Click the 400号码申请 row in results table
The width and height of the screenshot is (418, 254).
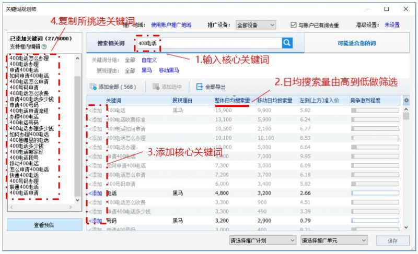pos(243,184)
